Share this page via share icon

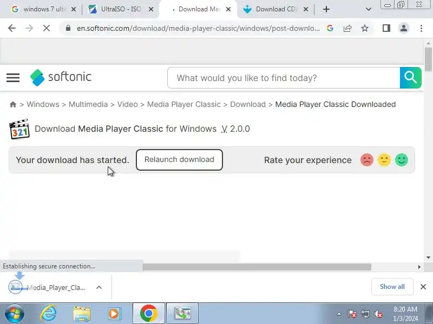coord(347,28)
